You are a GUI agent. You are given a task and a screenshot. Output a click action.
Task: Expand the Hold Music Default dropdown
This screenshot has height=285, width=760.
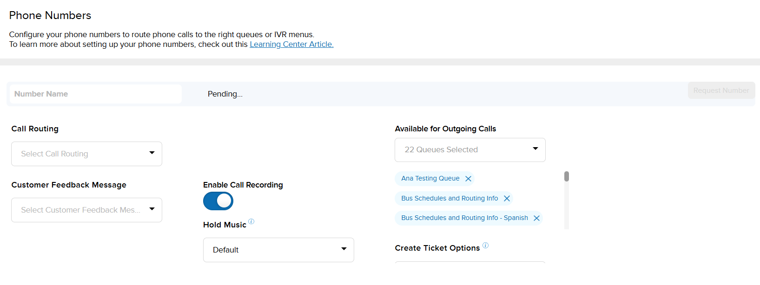pyautogui.click(x=278, y=250)
